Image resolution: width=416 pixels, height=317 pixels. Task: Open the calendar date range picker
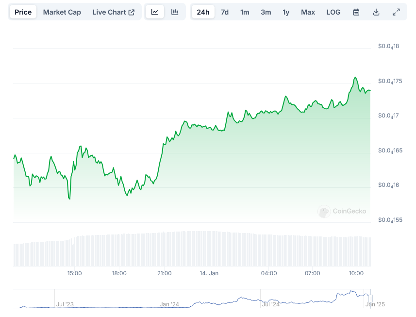[x=356, y=12]
